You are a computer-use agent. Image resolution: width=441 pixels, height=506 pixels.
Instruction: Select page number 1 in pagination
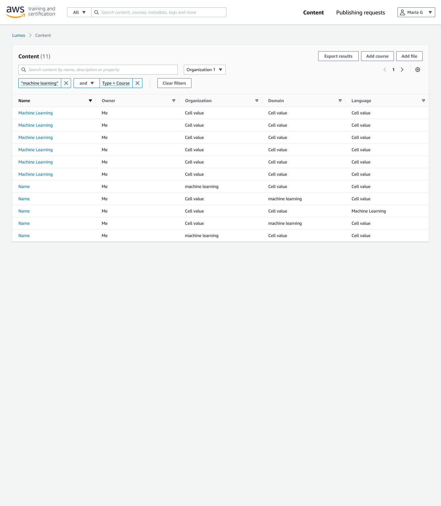[394, 70]
